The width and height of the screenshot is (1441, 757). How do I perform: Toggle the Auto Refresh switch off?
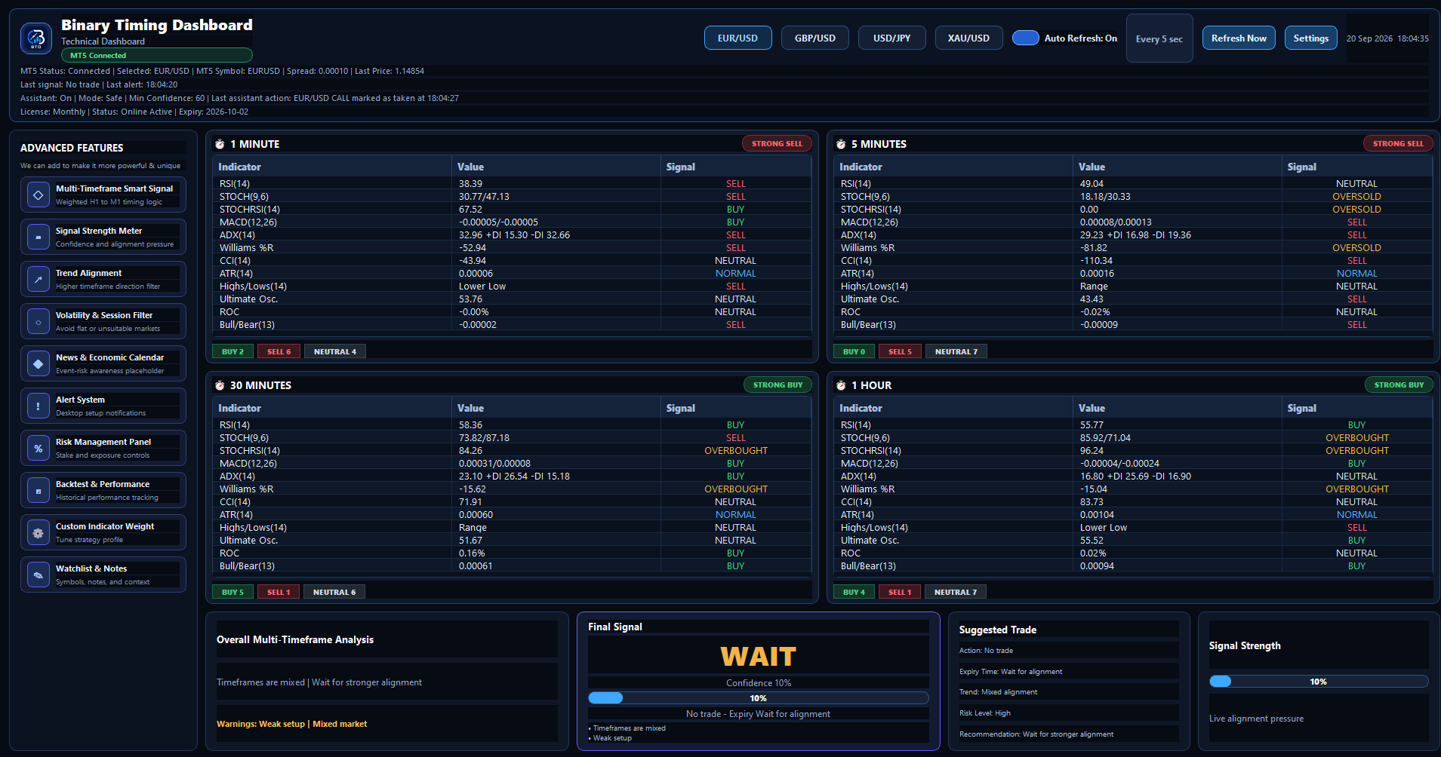(1026, 38)
